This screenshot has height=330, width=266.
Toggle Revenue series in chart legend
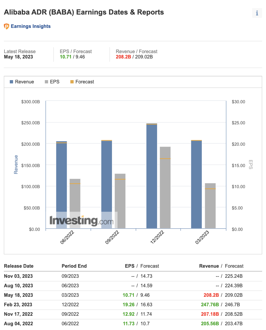(22, 82)
